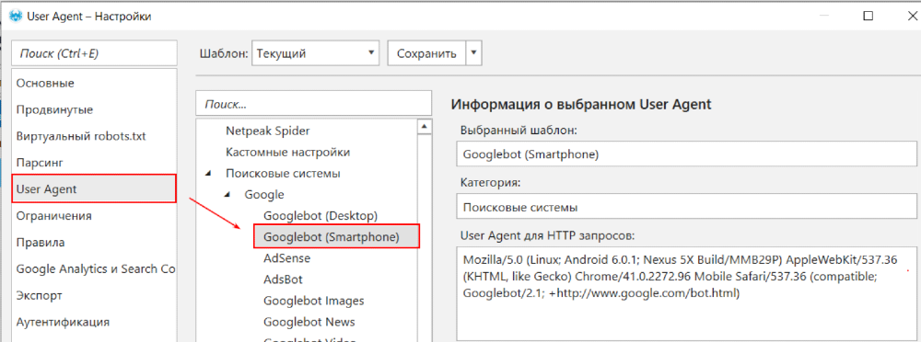Screen dimensions: 921x342
Task: Open the Виртуальный robots.txt section
Action: pyautogui.click(x=95, y=136)
